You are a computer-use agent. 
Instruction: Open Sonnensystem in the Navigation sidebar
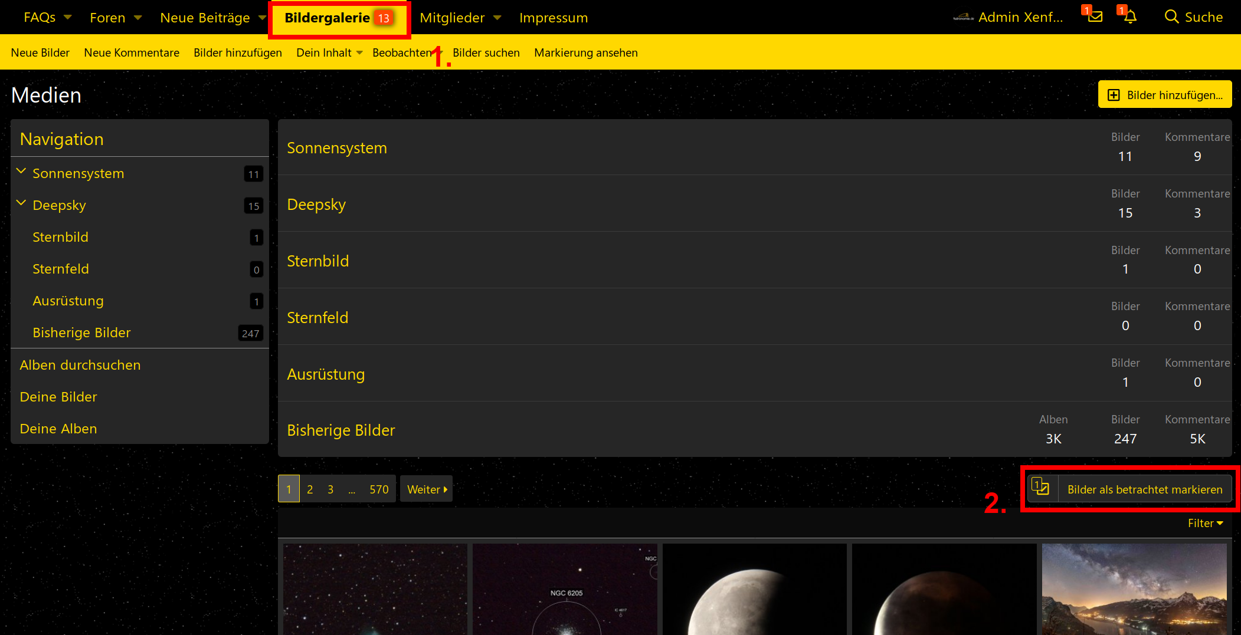pyautogui.click(x=78, y=173)
